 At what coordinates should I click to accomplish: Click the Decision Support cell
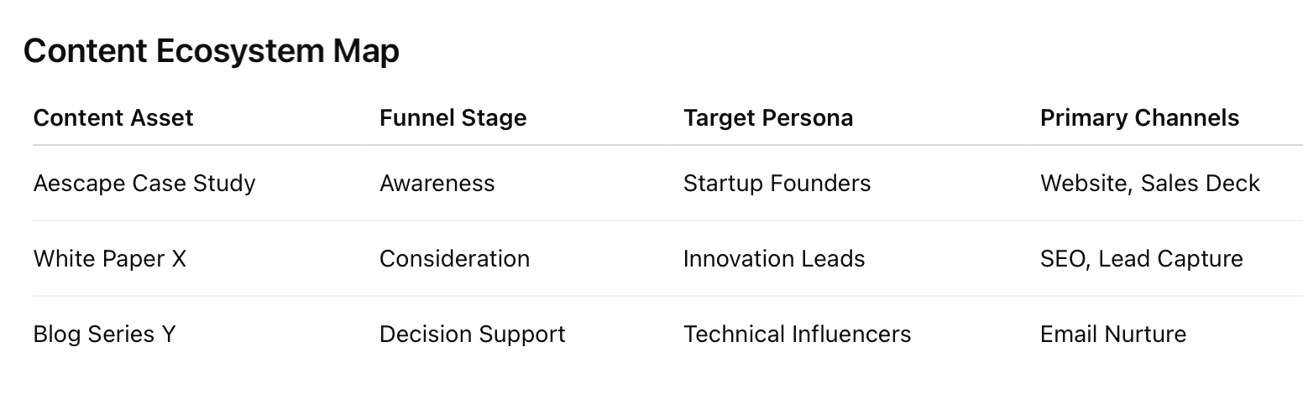click(473, 334)
